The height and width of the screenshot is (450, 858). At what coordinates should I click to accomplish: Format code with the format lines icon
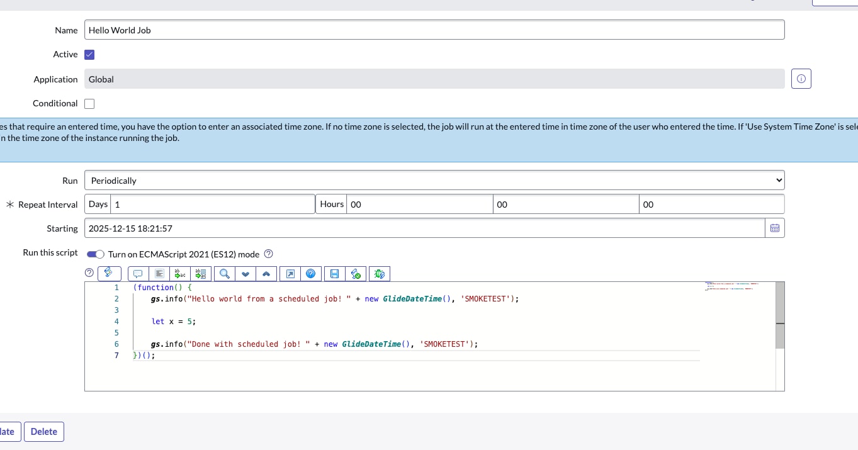pyautogui.click(x=159, y=273)
